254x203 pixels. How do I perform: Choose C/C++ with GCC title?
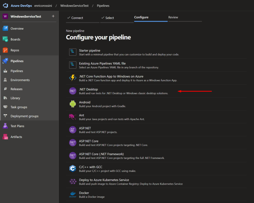pyautogui.click(x=90, y=167)
